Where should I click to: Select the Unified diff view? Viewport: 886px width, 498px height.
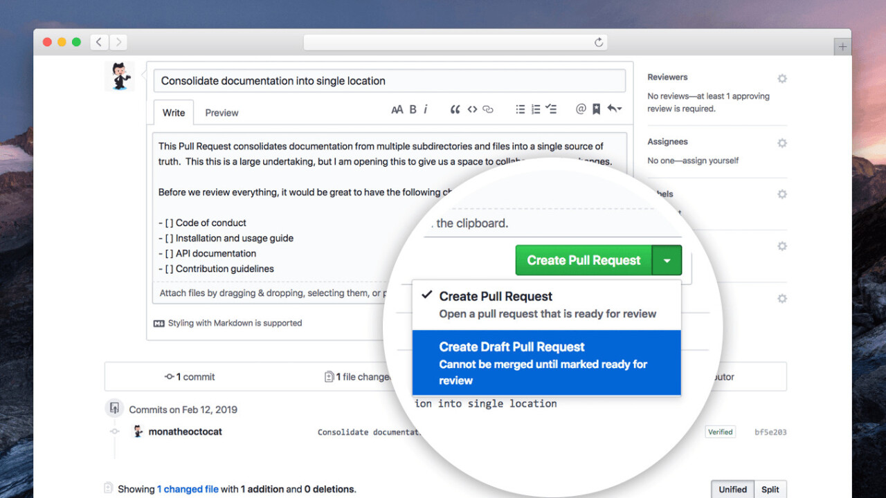(732, 489)
